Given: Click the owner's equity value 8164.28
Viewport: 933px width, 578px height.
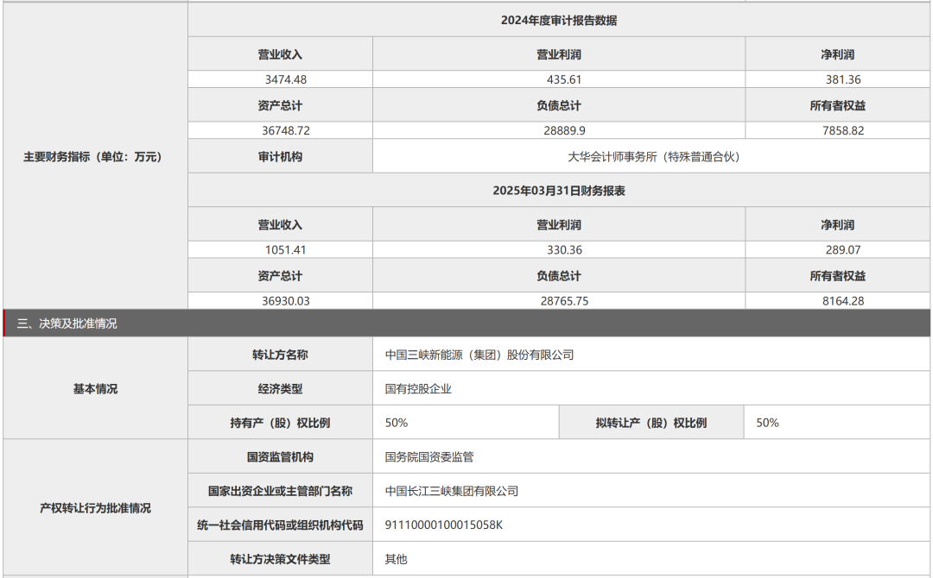Looking at the screenshot, I should [843, 301].
